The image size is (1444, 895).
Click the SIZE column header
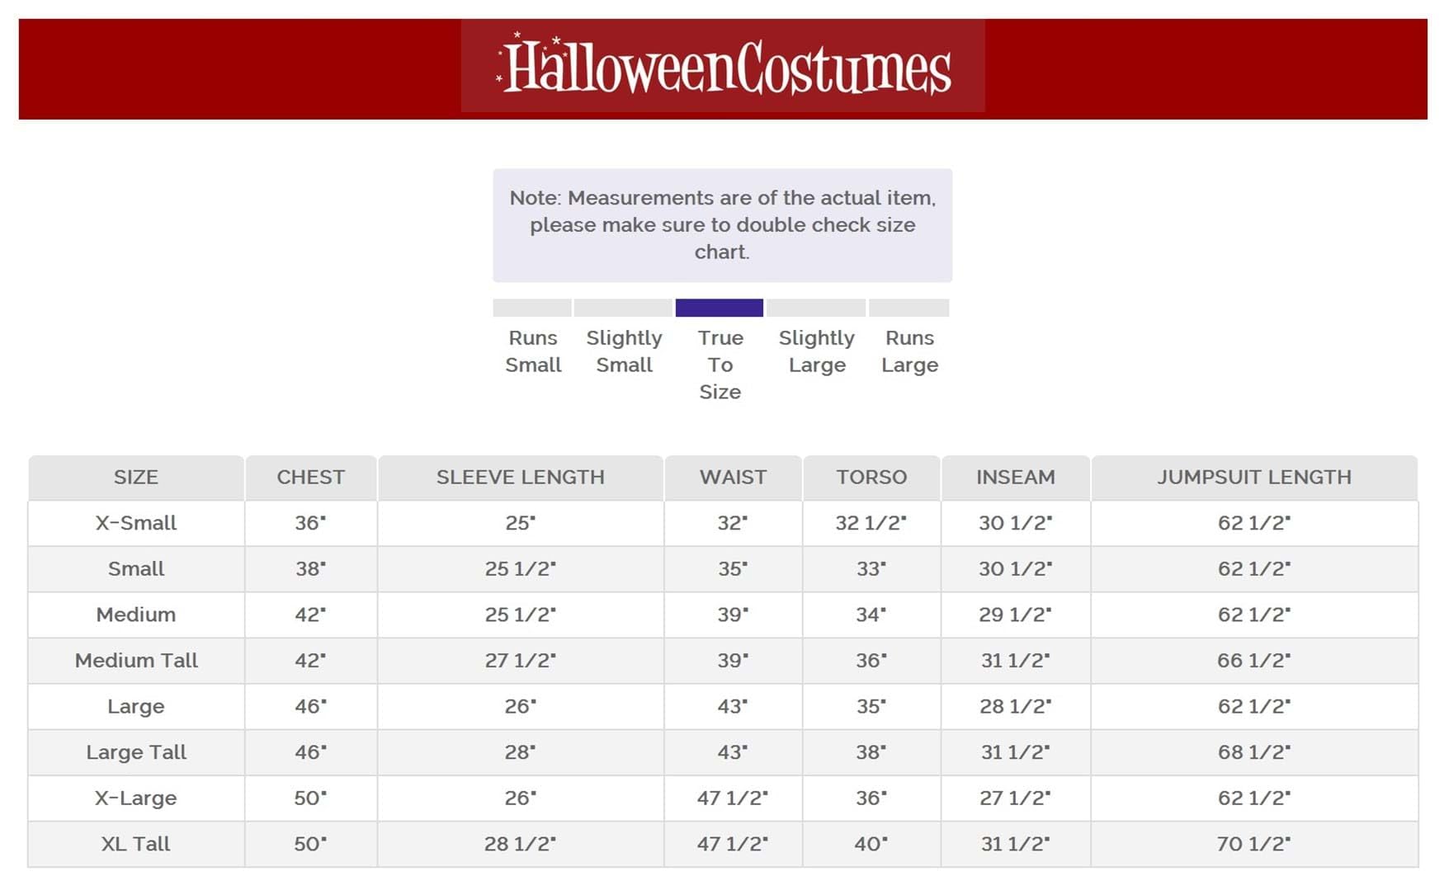coord(136,478)
